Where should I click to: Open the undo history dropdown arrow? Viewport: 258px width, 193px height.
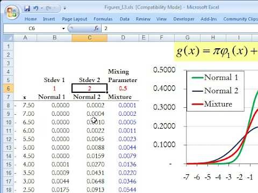point(41,8)
